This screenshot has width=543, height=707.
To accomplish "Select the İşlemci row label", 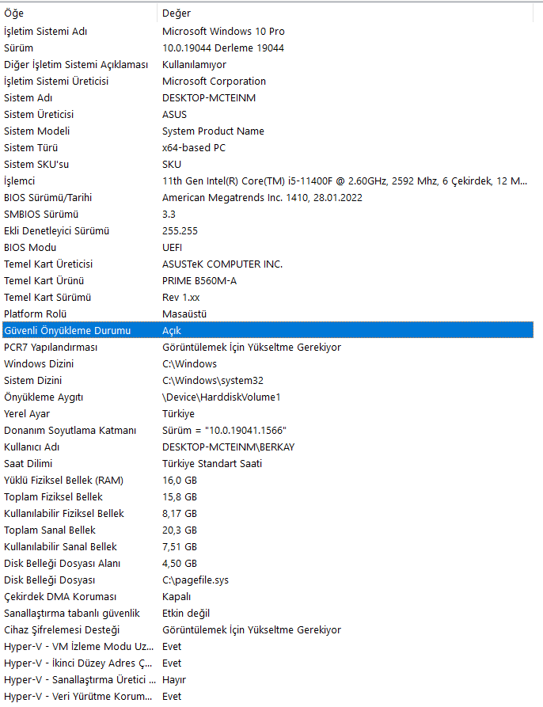I will [x=19, y=181].
